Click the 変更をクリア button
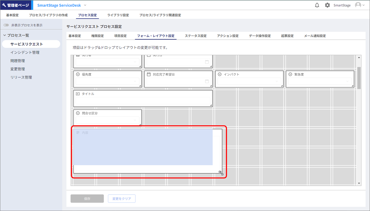 [122, 199]
